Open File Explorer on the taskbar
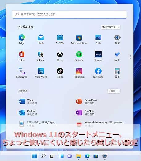 [78, 156]
